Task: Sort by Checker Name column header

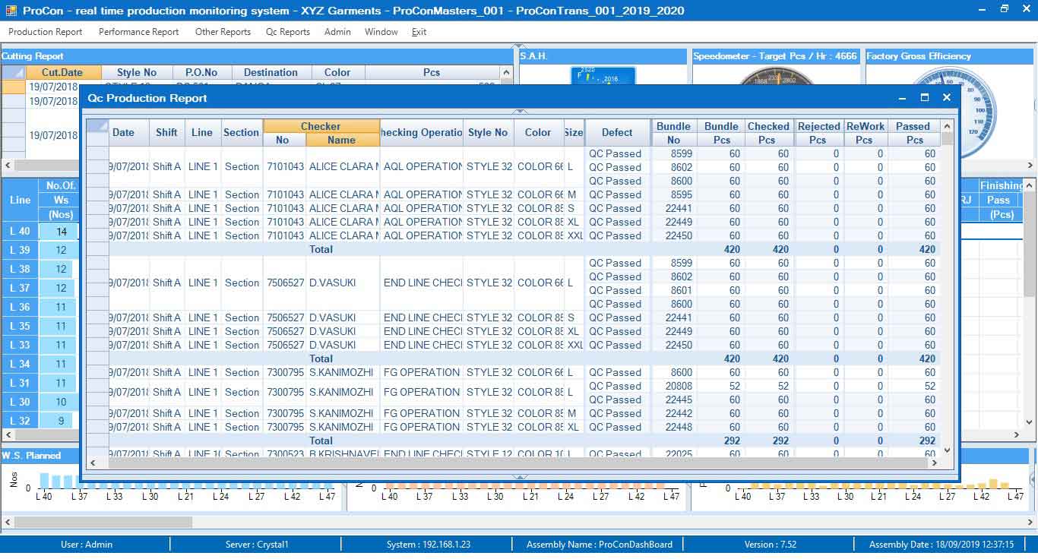Action: 341,140
